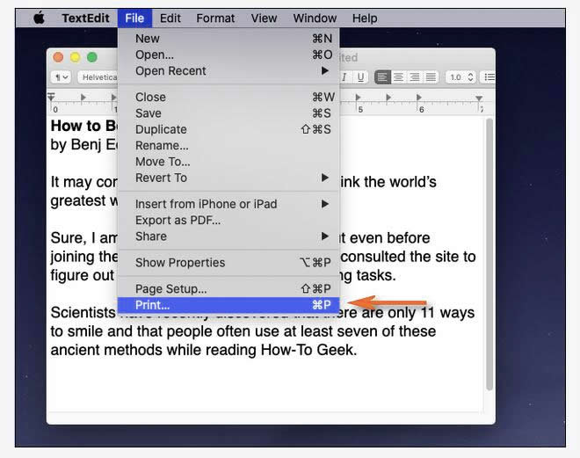
Task: Click the left indent marker at ruler 0
Action: (x=51, y=97)
